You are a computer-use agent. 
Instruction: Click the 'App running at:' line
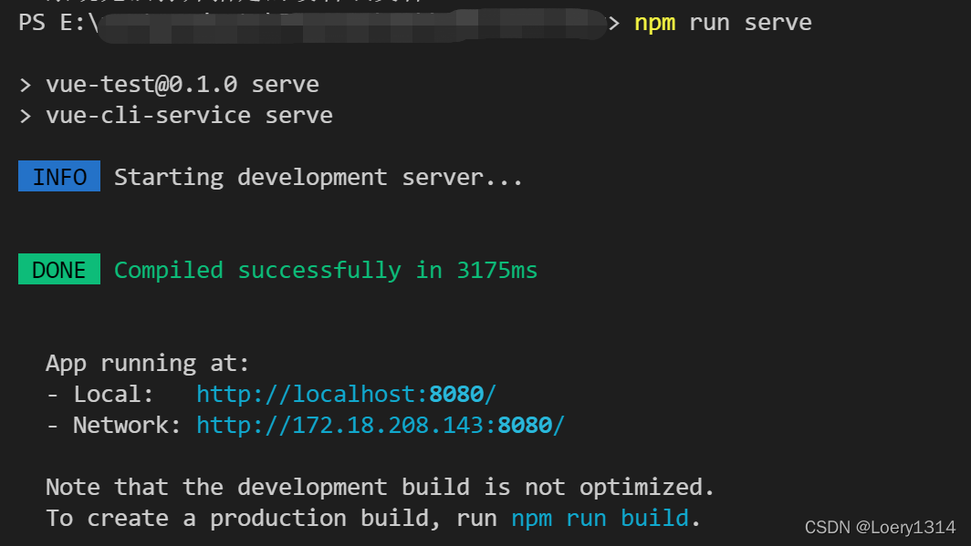[x=148, y=363]
